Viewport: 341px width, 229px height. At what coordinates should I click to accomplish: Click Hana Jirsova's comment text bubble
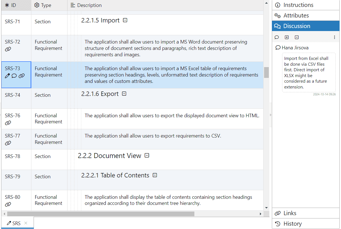(309, 73)
